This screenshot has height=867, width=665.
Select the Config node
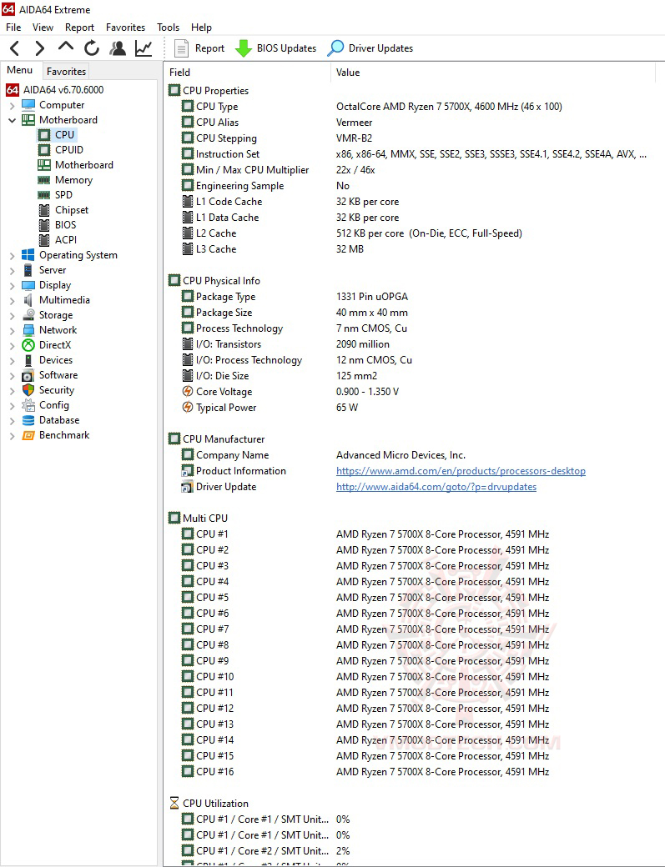(x=45, y=405)
